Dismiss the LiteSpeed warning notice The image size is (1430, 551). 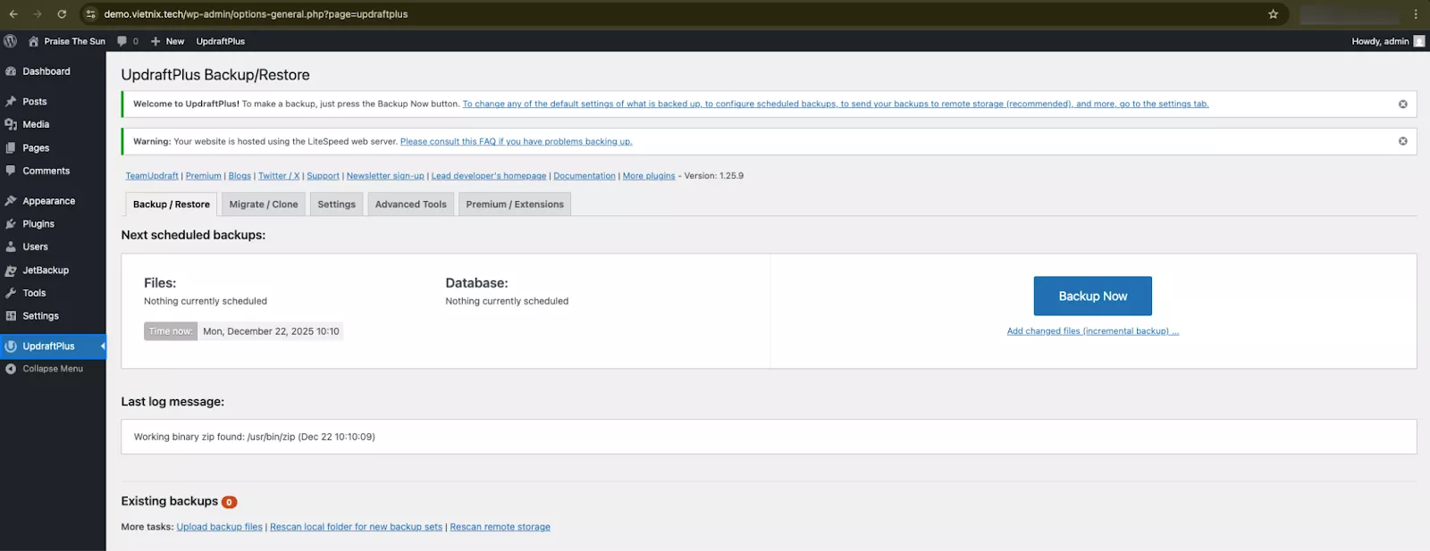(x=1402, y=141)
